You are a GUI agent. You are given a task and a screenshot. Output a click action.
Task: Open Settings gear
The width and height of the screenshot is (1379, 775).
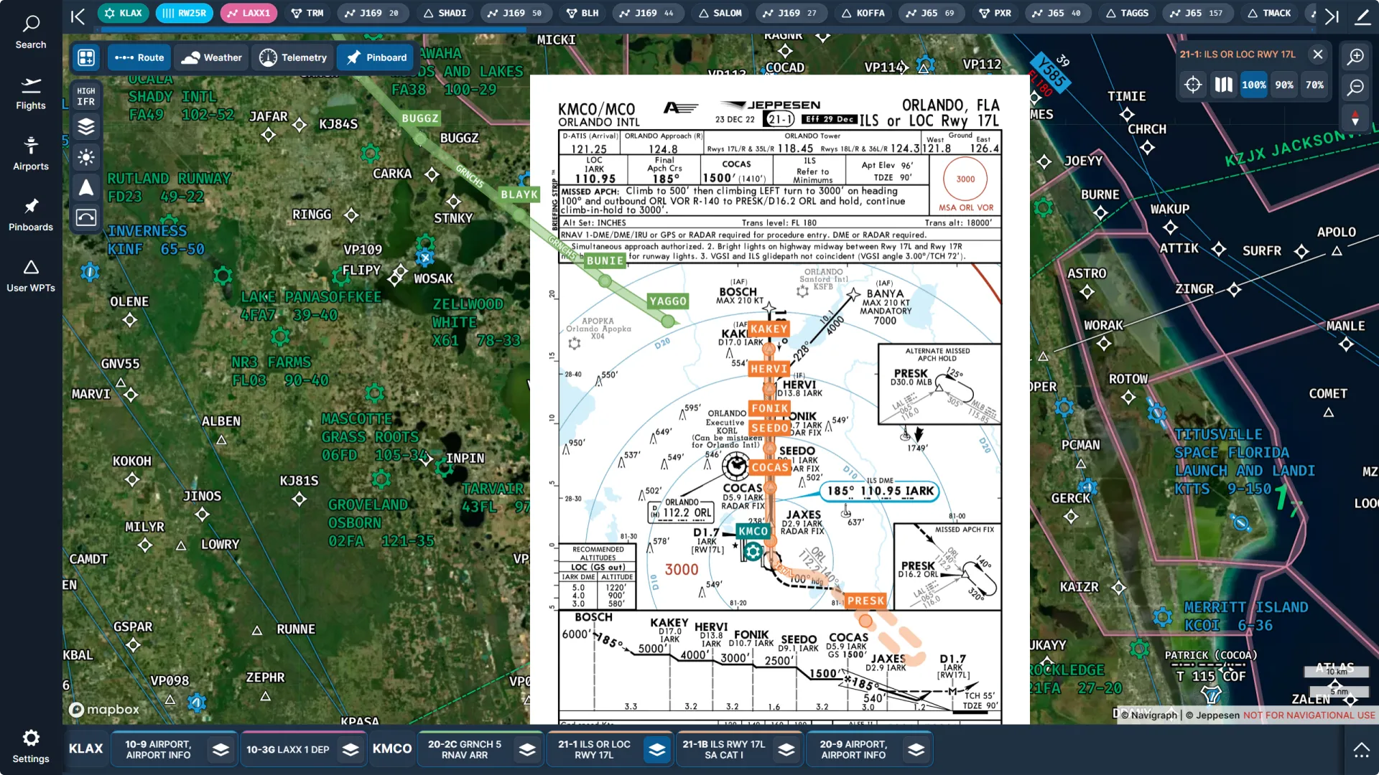point(31,746)
